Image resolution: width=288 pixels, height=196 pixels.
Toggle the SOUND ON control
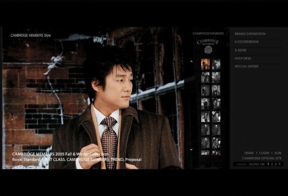pyautogui.click(x=256, y=164)
